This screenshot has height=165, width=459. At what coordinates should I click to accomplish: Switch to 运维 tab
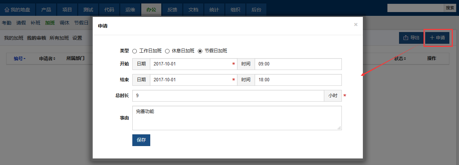click(x=130, y=10)
